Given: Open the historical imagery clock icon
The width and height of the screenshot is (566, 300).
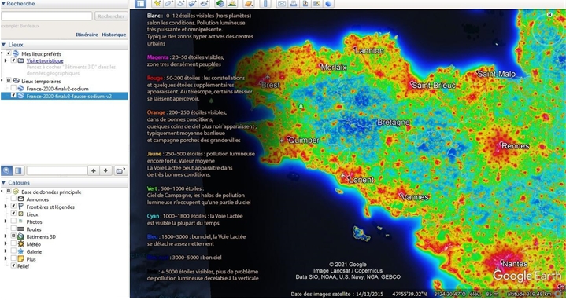Looking at the screenshot, I should 220,4.
